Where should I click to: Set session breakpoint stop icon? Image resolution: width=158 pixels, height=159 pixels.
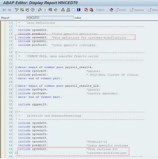coord(86,10)
